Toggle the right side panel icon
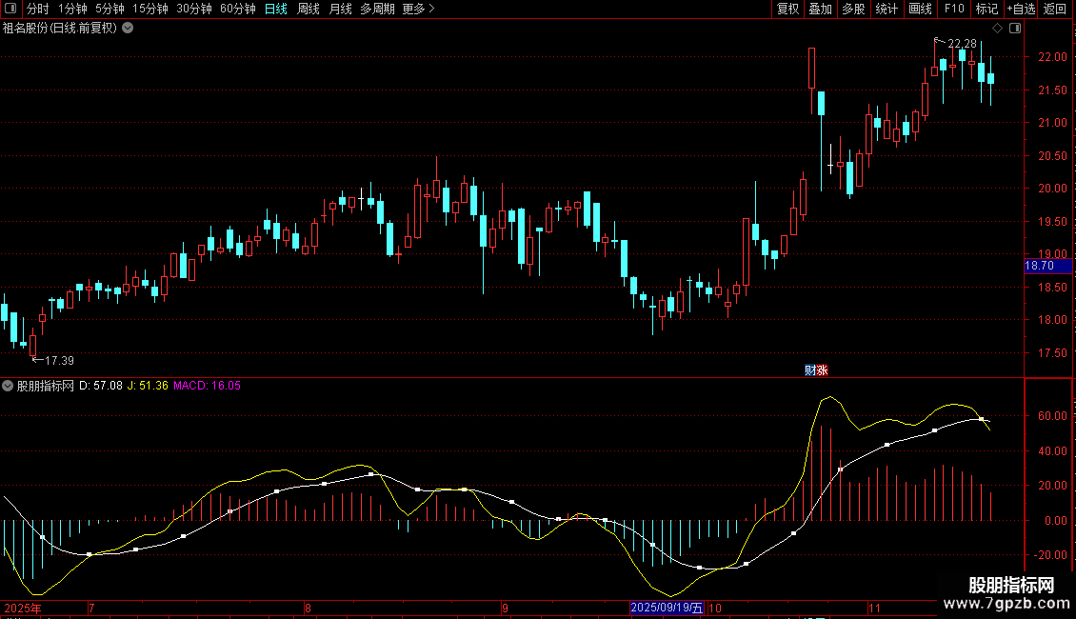Viewport: 1076px width, 619px height. tap(1015, 29)
